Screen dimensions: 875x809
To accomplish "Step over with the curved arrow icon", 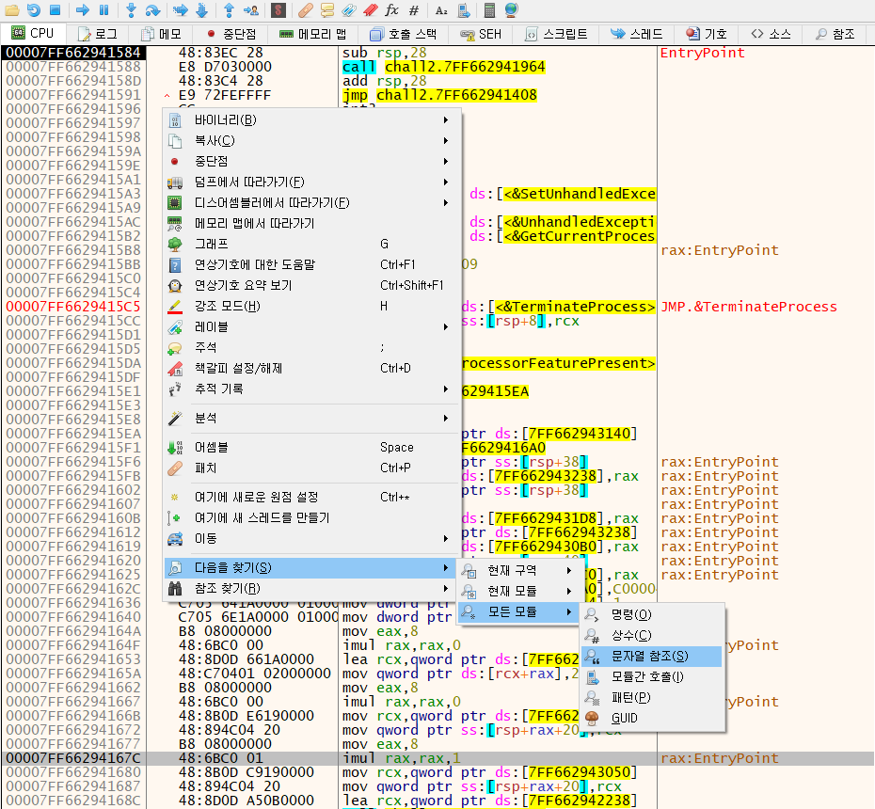I will (x=152, y=10).
